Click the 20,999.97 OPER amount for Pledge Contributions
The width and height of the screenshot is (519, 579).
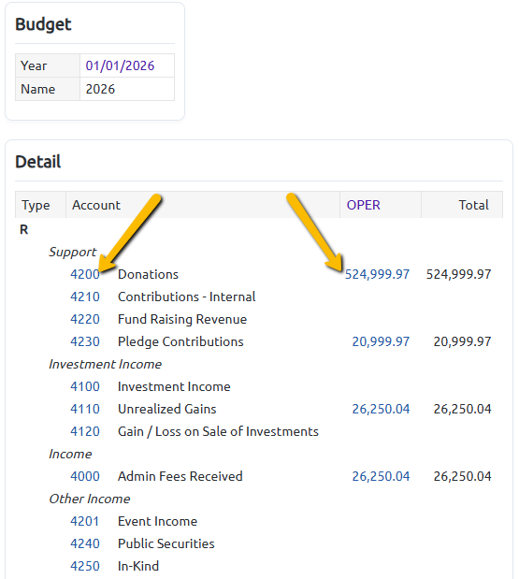(x=381, y=341)
